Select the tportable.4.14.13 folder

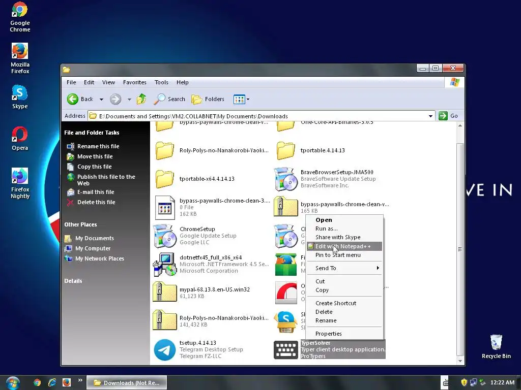[x=310, y=150]
